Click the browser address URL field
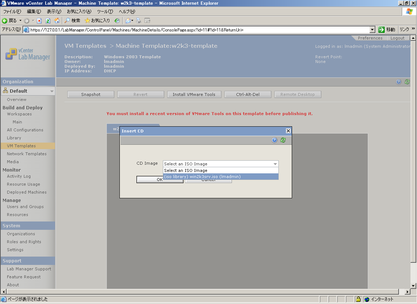This screenshot has height=304, width=417. pyautogui.click(x=199, y=30)
